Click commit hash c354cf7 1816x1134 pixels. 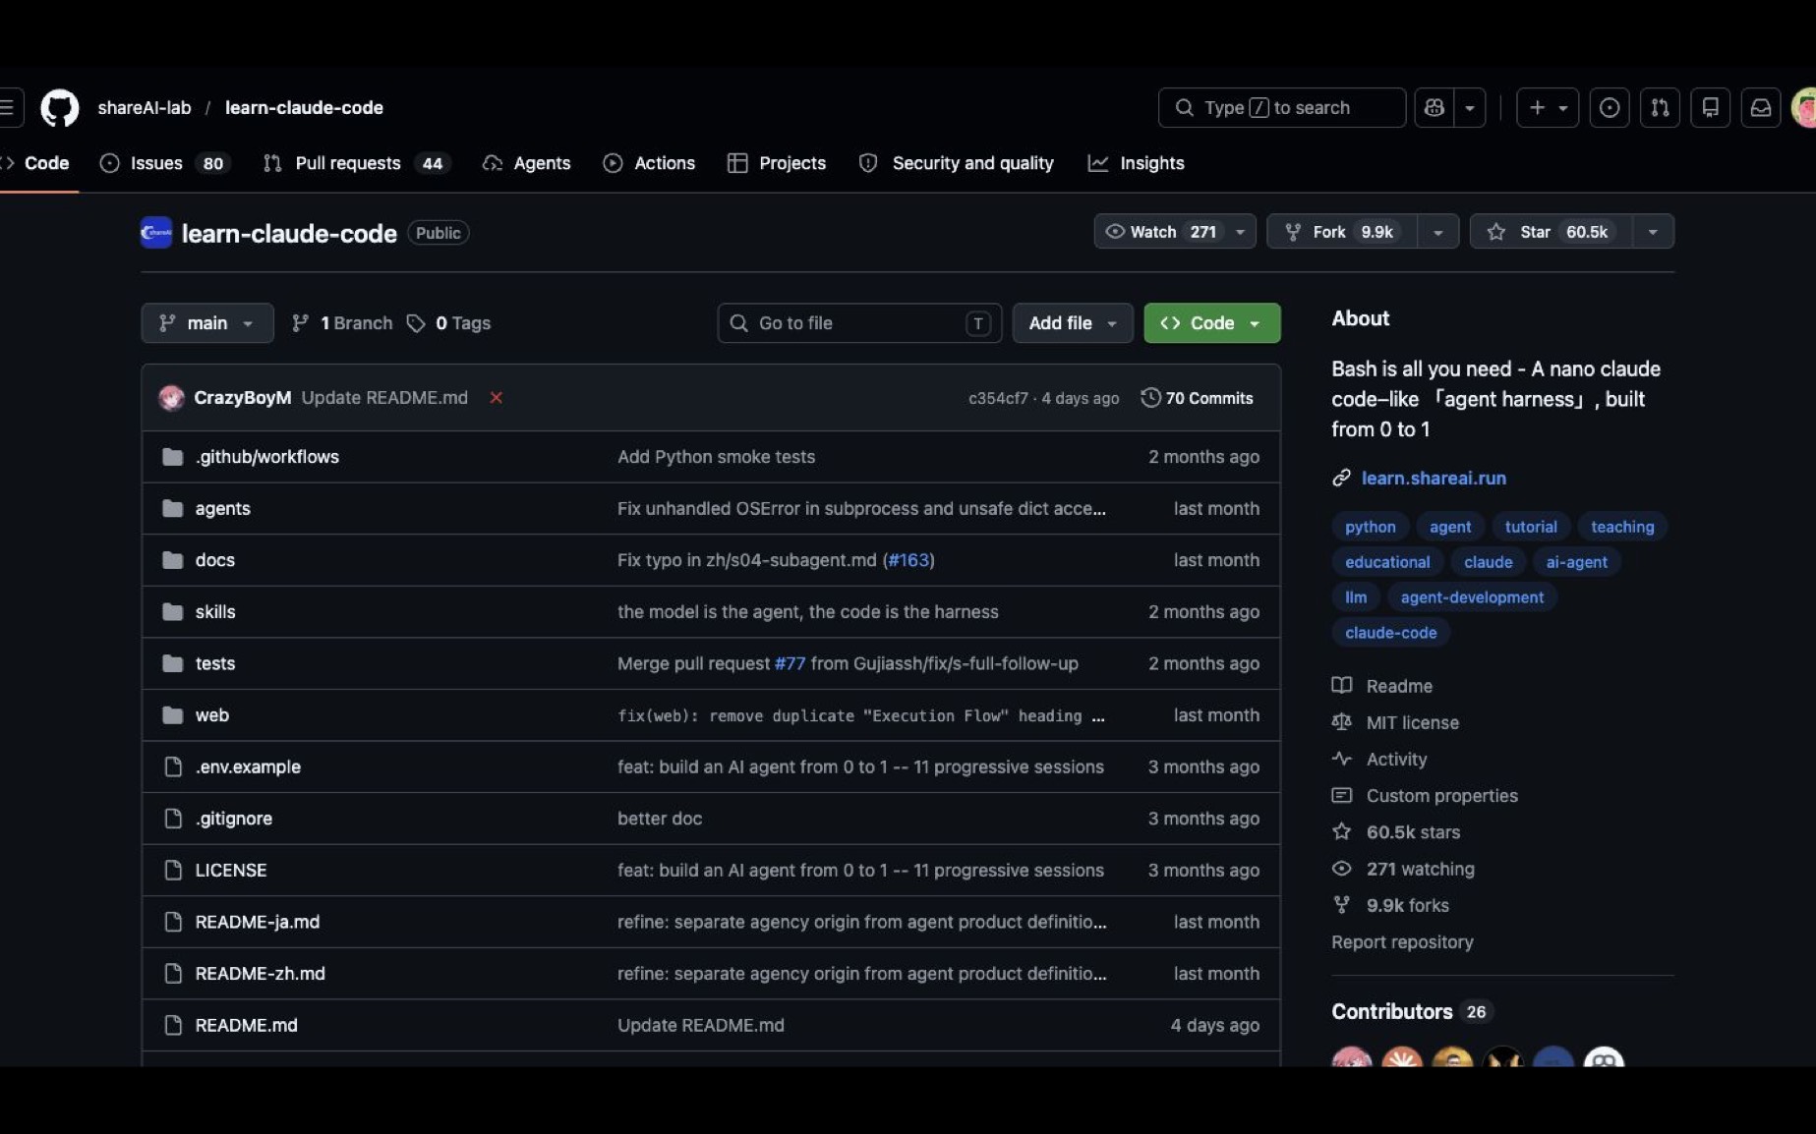998,398
